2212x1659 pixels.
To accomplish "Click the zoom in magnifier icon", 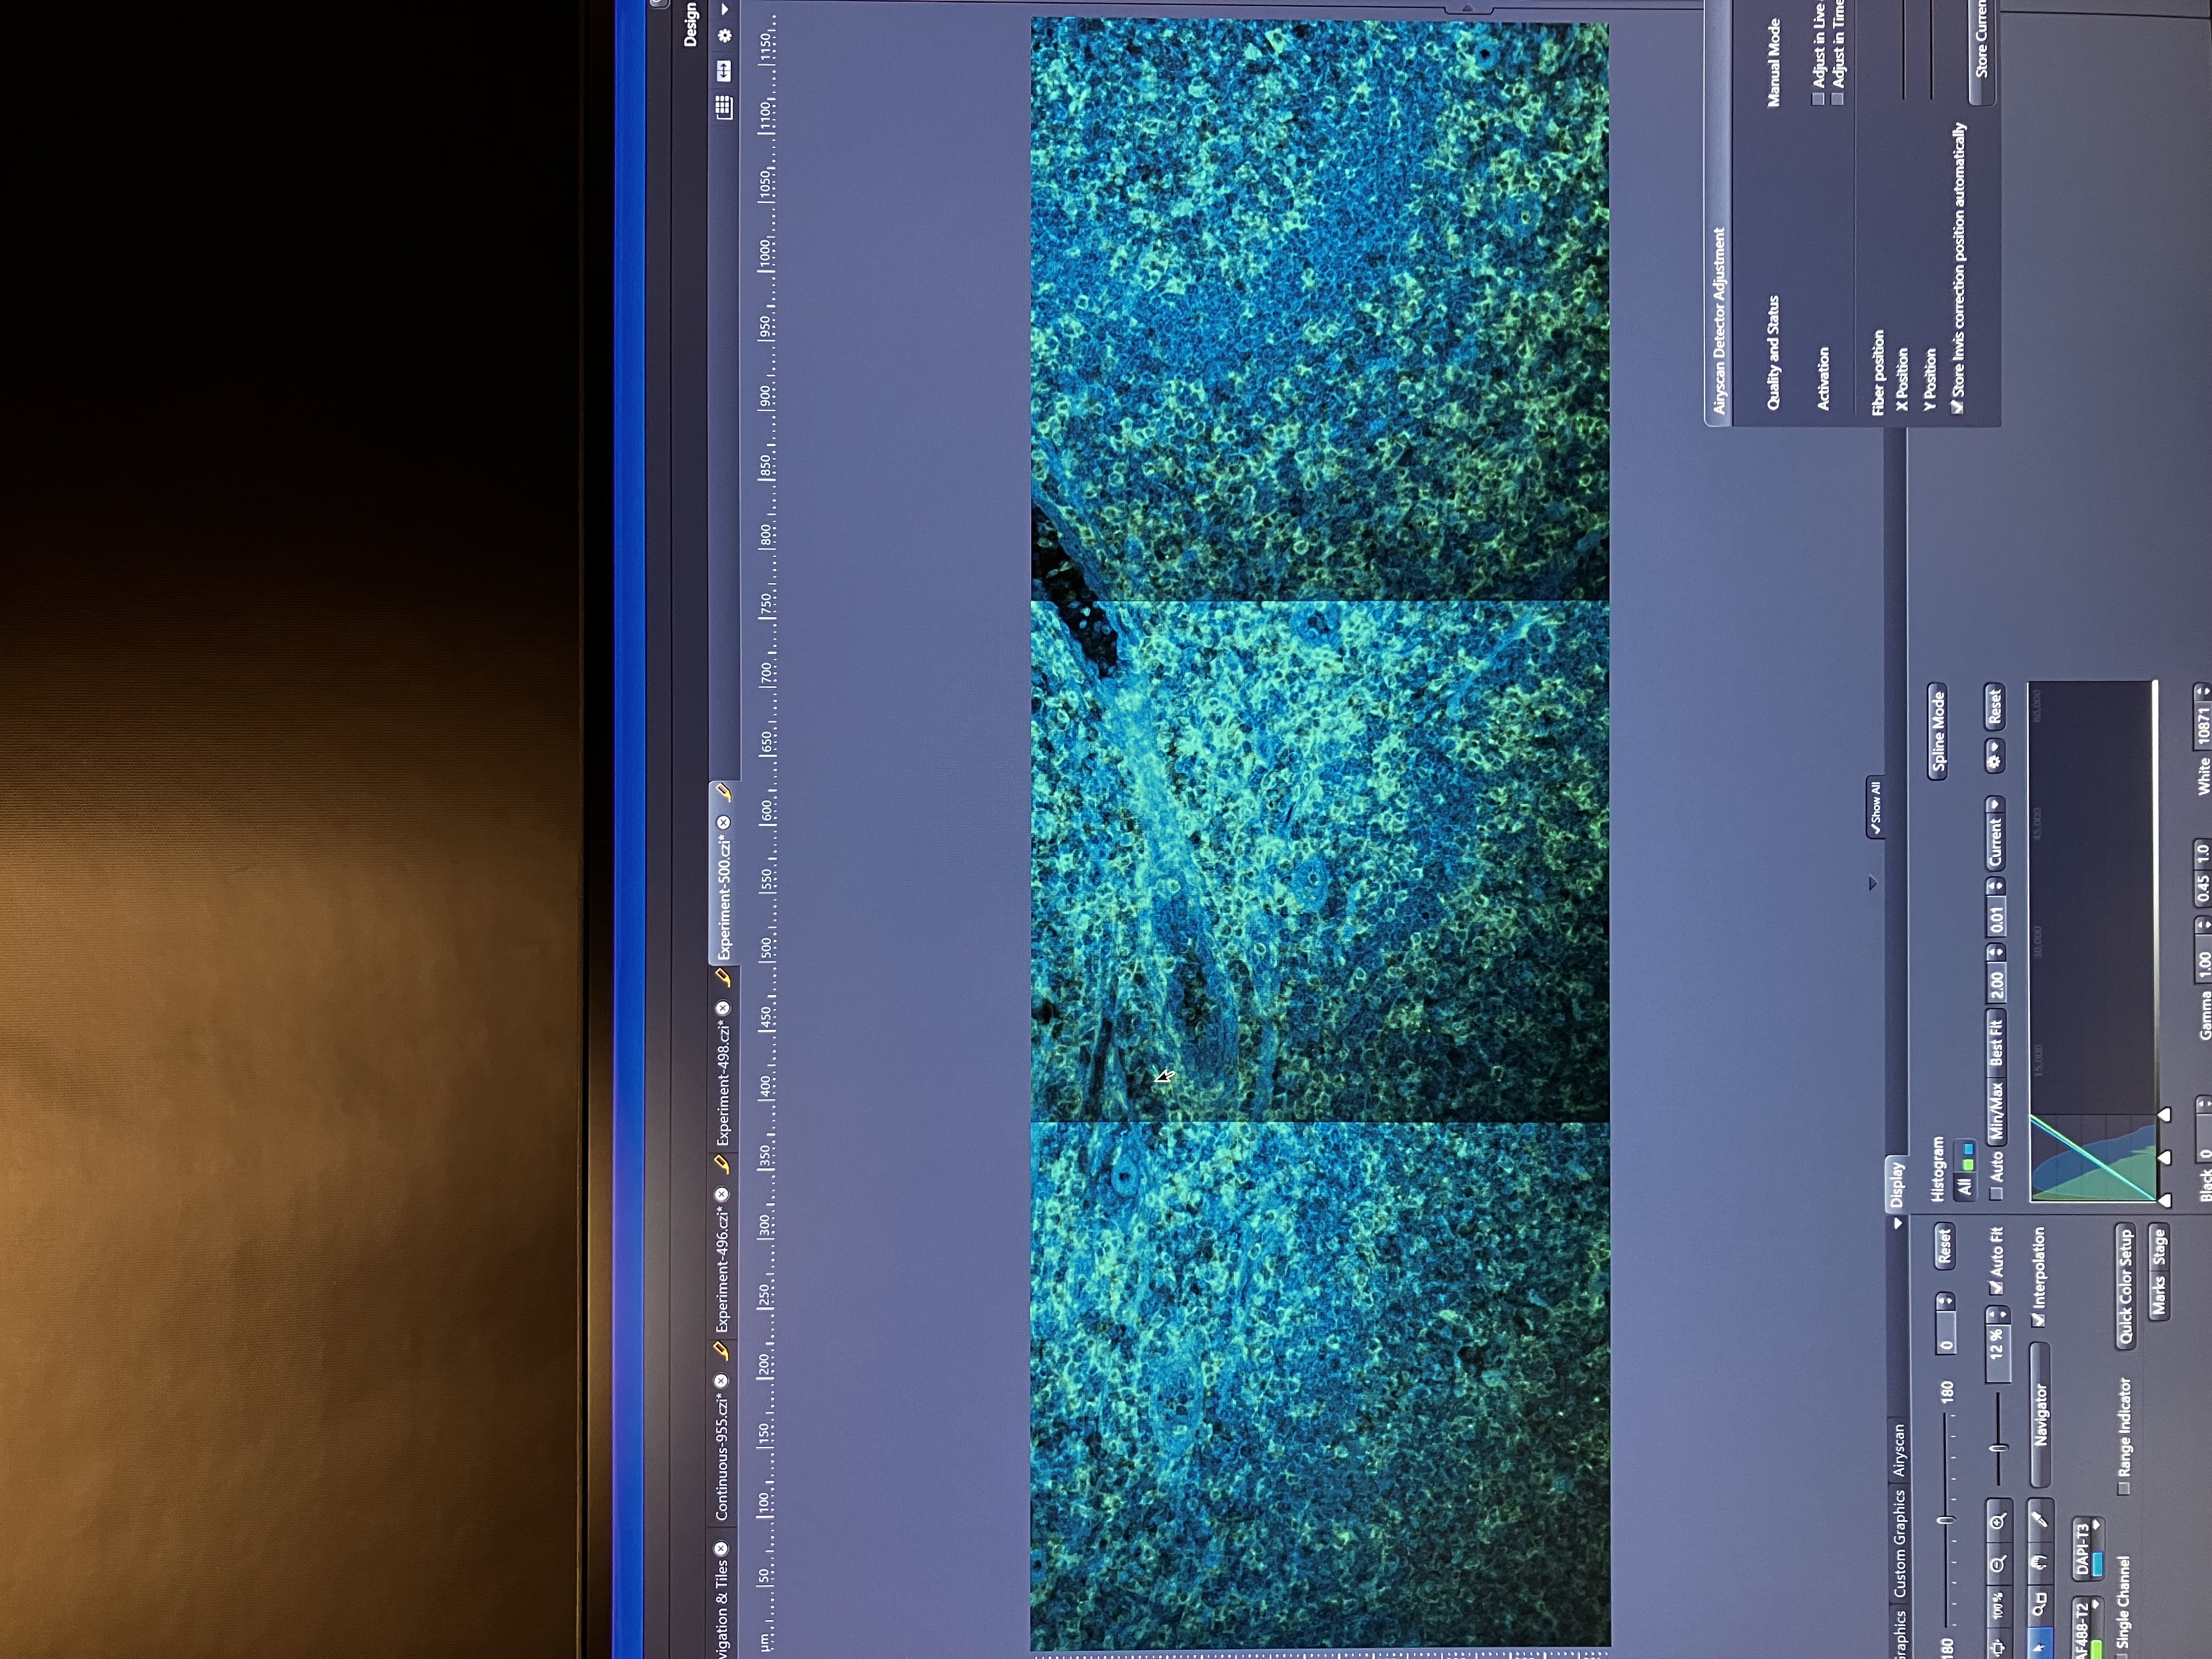I will [1999, 1522].
